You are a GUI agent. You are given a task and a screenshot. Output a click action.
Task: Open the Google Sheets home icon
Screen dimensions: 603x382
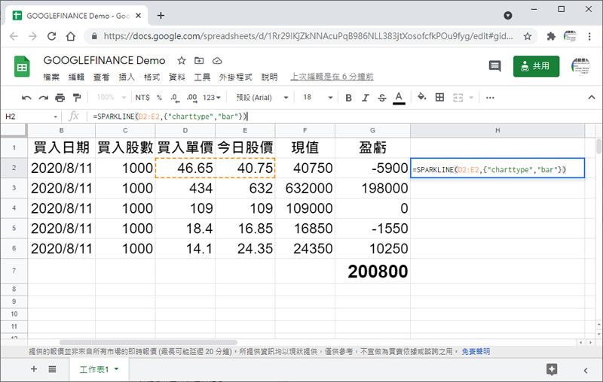pos(22,67)
